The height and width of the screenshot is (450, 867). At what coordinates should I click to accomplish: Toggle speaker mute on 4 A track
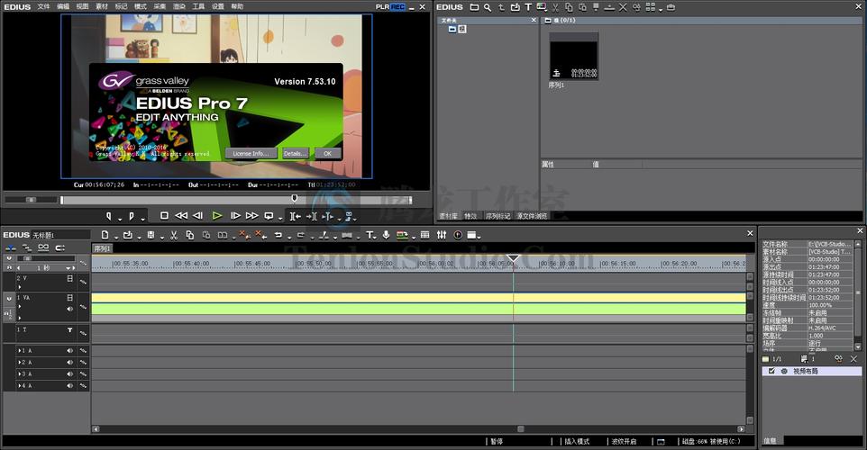69,385
